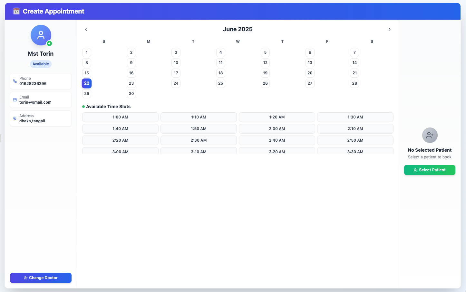The image size is (466, 292).
Task: Click the Select Patient button
Action: [x=430, y=170]
